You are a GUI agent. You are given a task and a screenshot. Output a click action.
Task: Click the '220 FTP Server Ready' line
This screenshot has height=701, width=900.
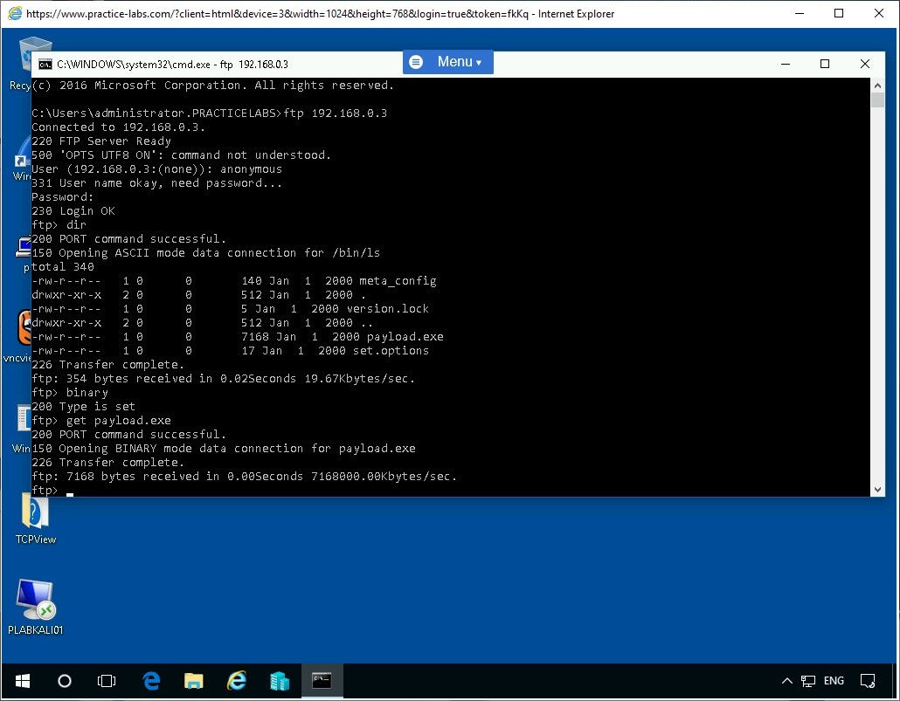101,141
